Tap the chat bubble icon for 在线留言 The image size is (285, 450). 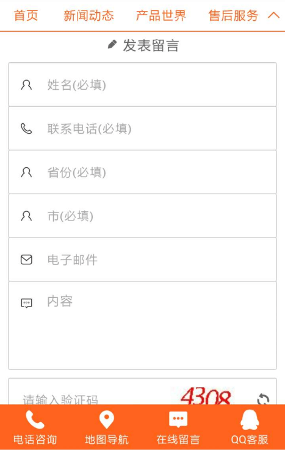(178, 419)
